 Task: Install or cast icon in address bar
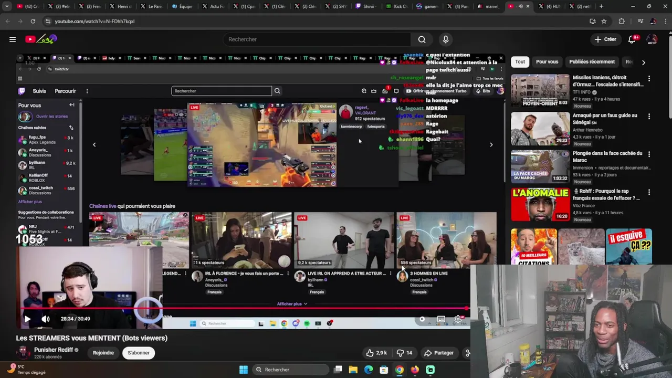click(x=592, y=21)
